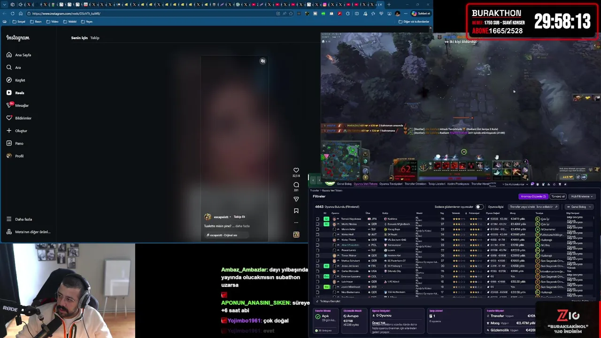Share the reel via paper-plane icon
The image size is (601, 338).
tap(296, 199)
